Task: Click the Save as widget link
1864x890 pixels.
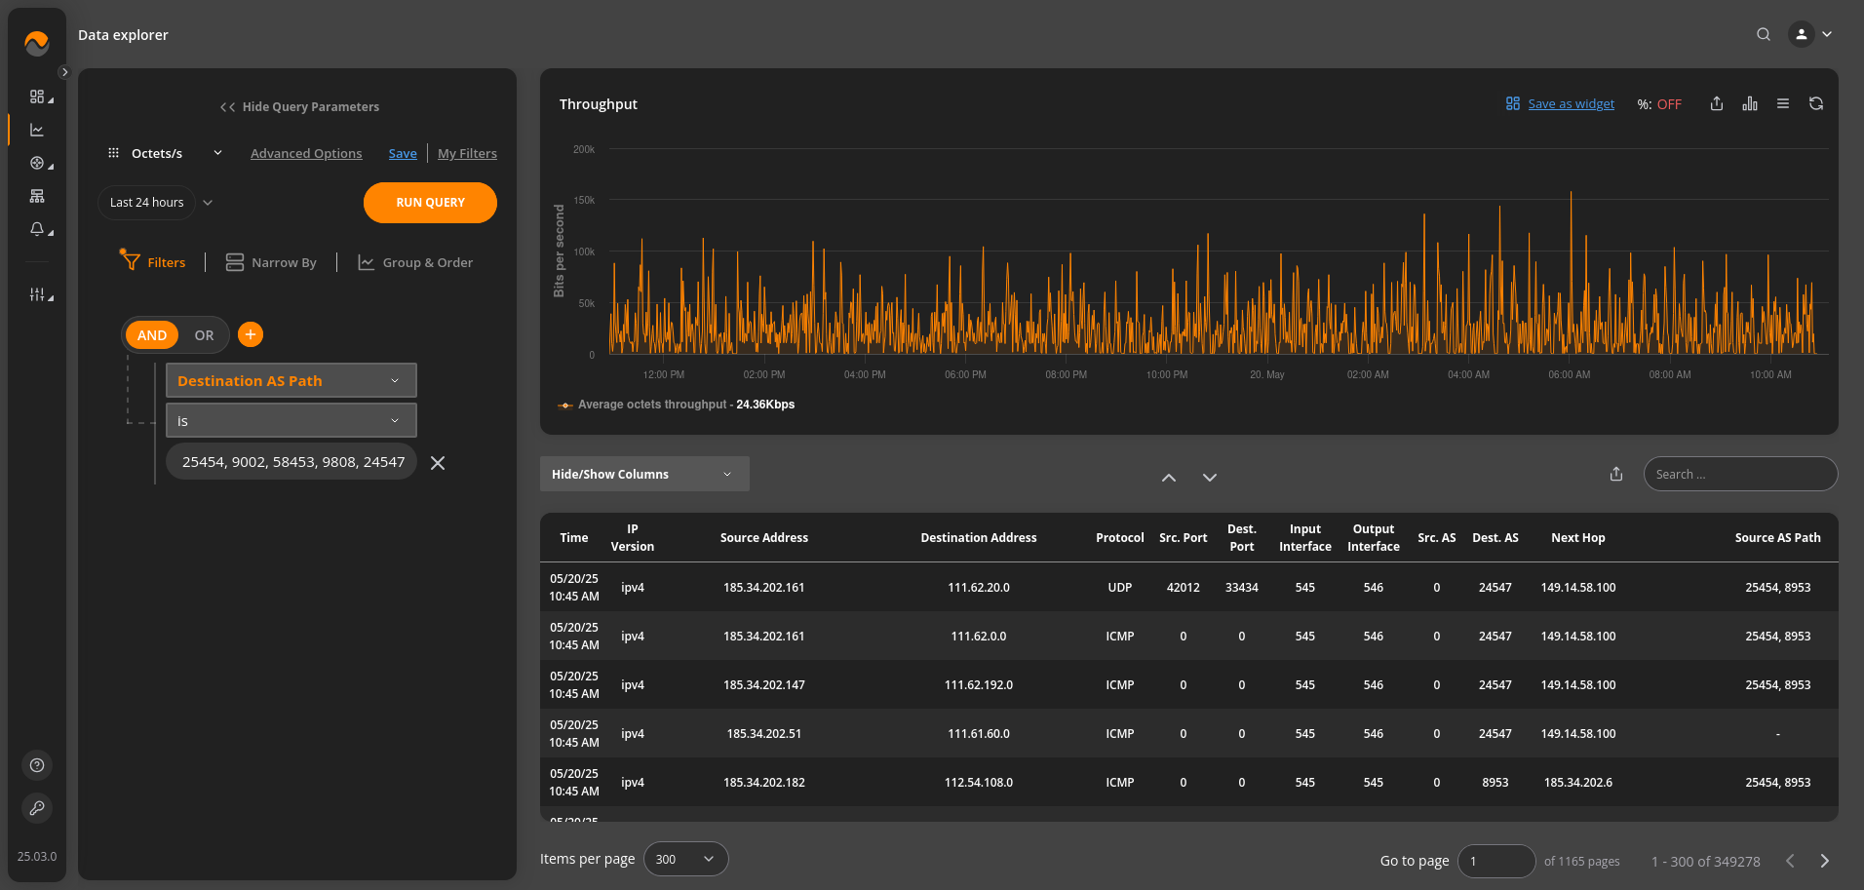Action: click(x=1571, y=104)
